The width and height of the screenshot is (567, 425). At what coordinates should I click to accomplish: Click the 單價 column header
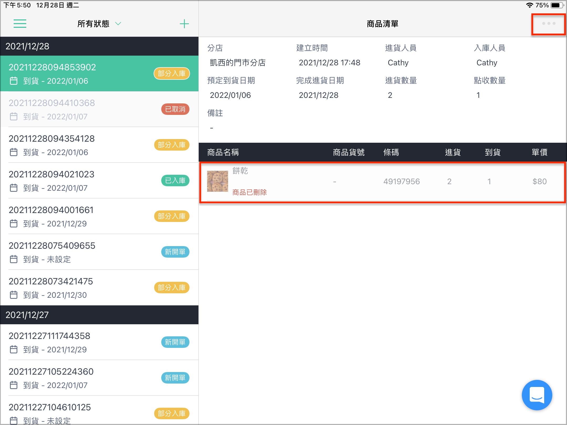point(540,152)
